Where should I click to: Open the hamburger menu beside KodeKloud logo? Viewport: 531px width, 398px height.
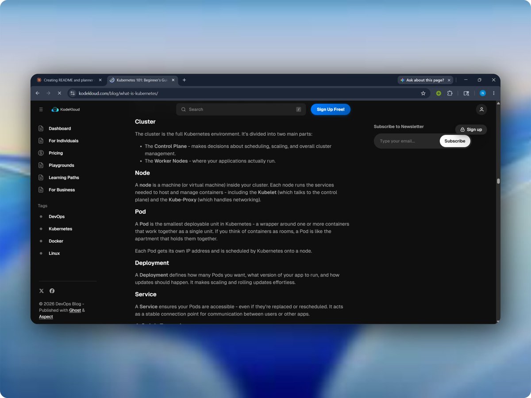[x=41, y=109]
